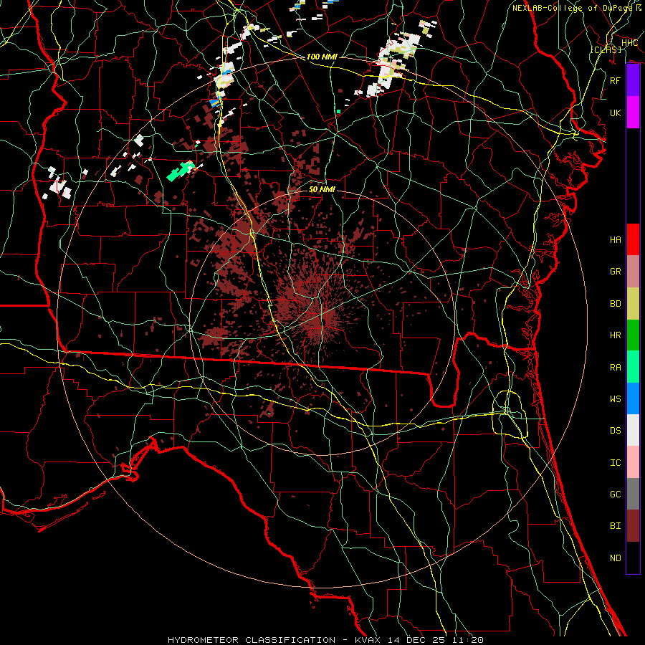Pick the dark green HR legend swatch
Screen dimensions: 645x645
coord(633,335)
